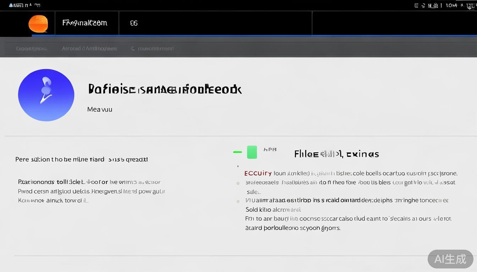Click the HPB label beside the green square
The width and height of the screenshot is (477, 272).
[x=270, y=149]
